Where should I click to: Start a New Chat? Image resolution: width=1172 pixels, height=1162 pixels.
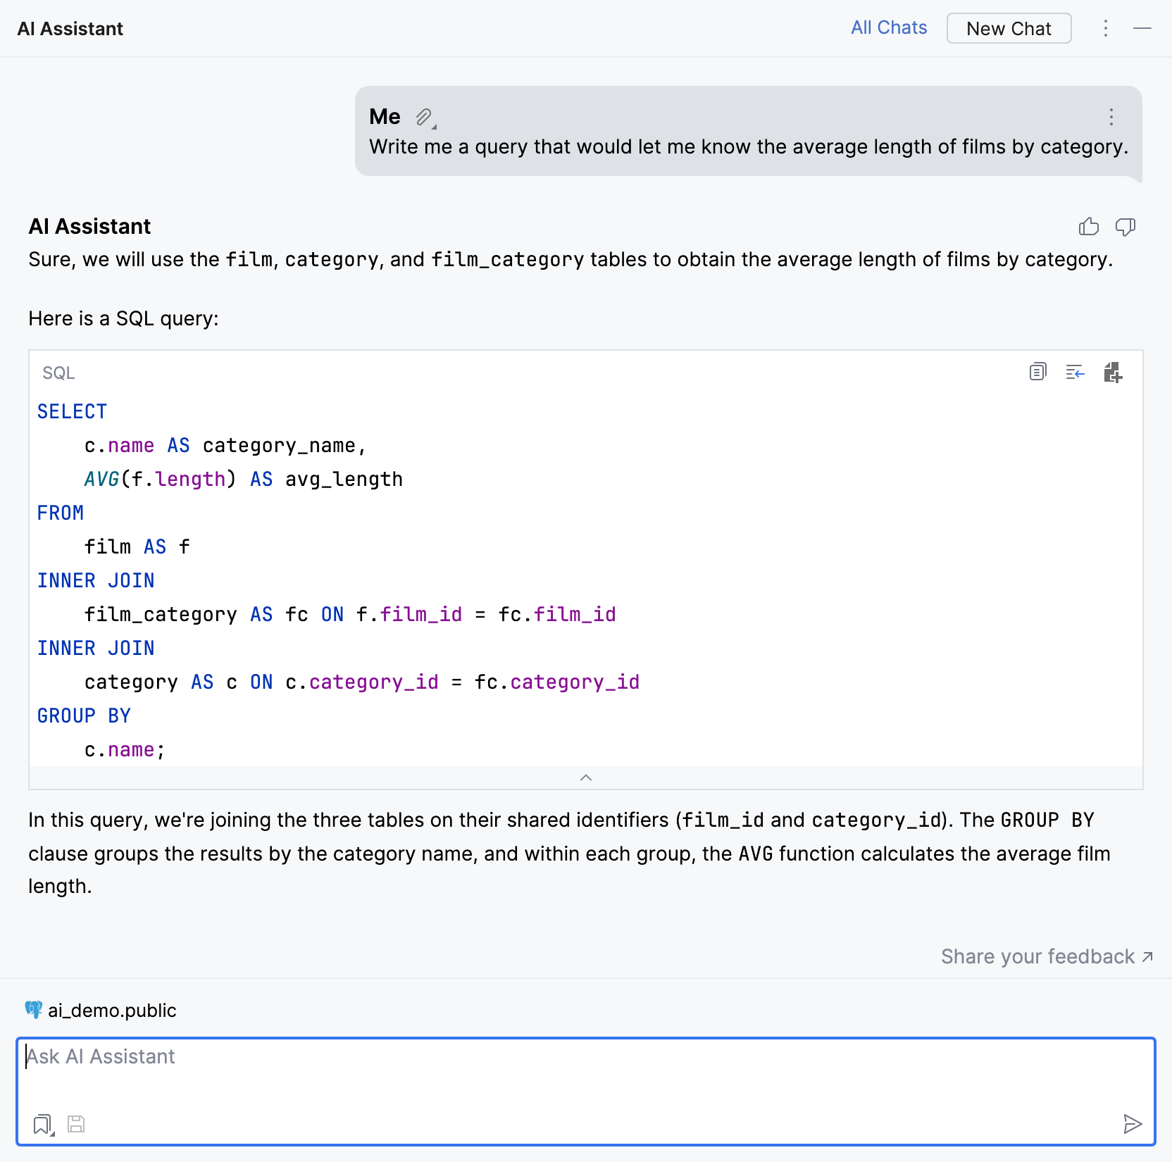pyautogui.click(x=1009, y=28)
